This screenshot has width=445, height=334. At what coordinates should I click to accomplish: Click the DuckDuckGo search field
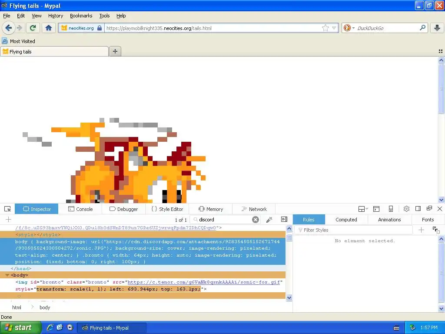(x=387, y=28)
